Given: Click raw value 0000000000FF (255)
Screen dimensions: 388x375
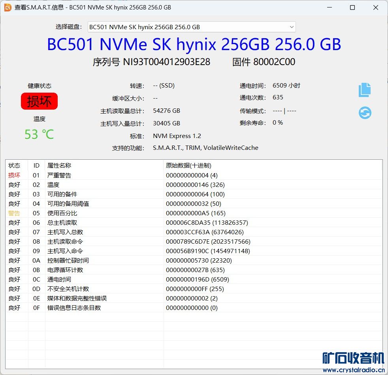Looking at the screenshot, I should pyautogui.click(x=195, y=289).
